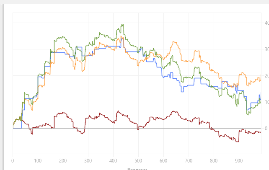The width and height of the screenshot is (269, 170).
Task: Click the 900 label on the x-axis
Action: pos(239,160)
